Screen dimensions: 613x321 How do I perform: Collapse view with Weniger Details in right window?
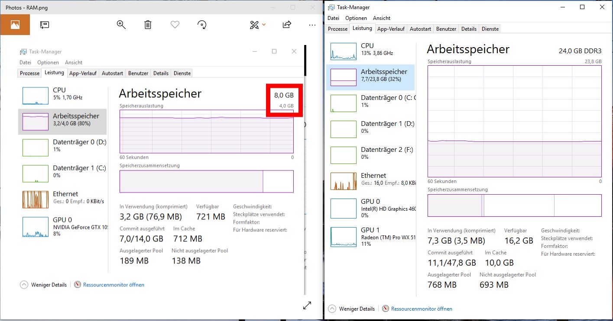click(x=351, y=309)
